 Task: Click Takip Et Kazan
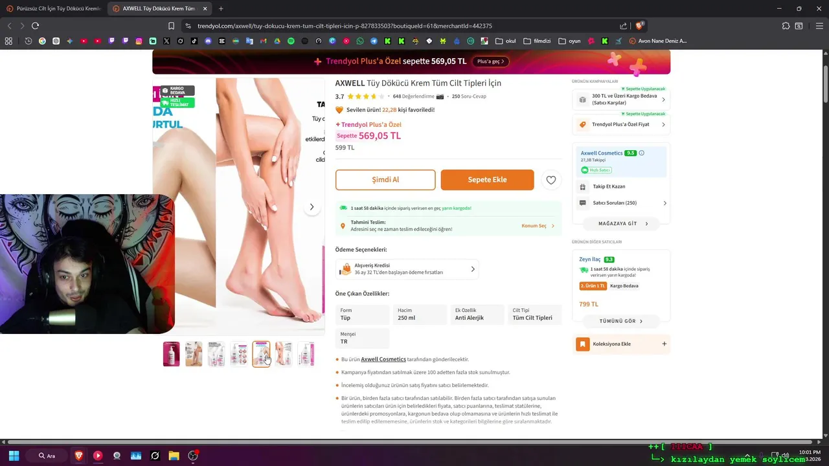coord(609,186)
